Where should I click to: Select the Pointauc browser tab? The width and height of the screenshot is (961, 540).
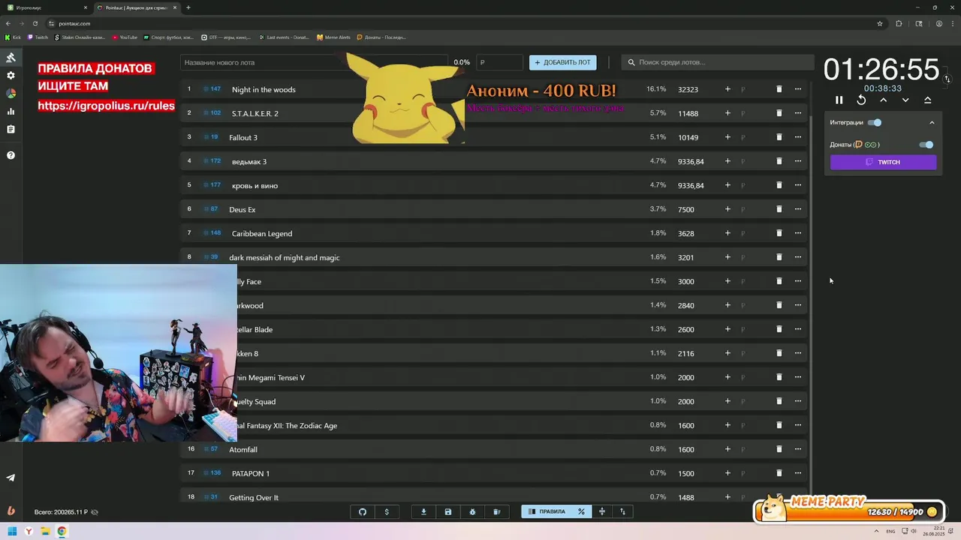pos(137,7)
